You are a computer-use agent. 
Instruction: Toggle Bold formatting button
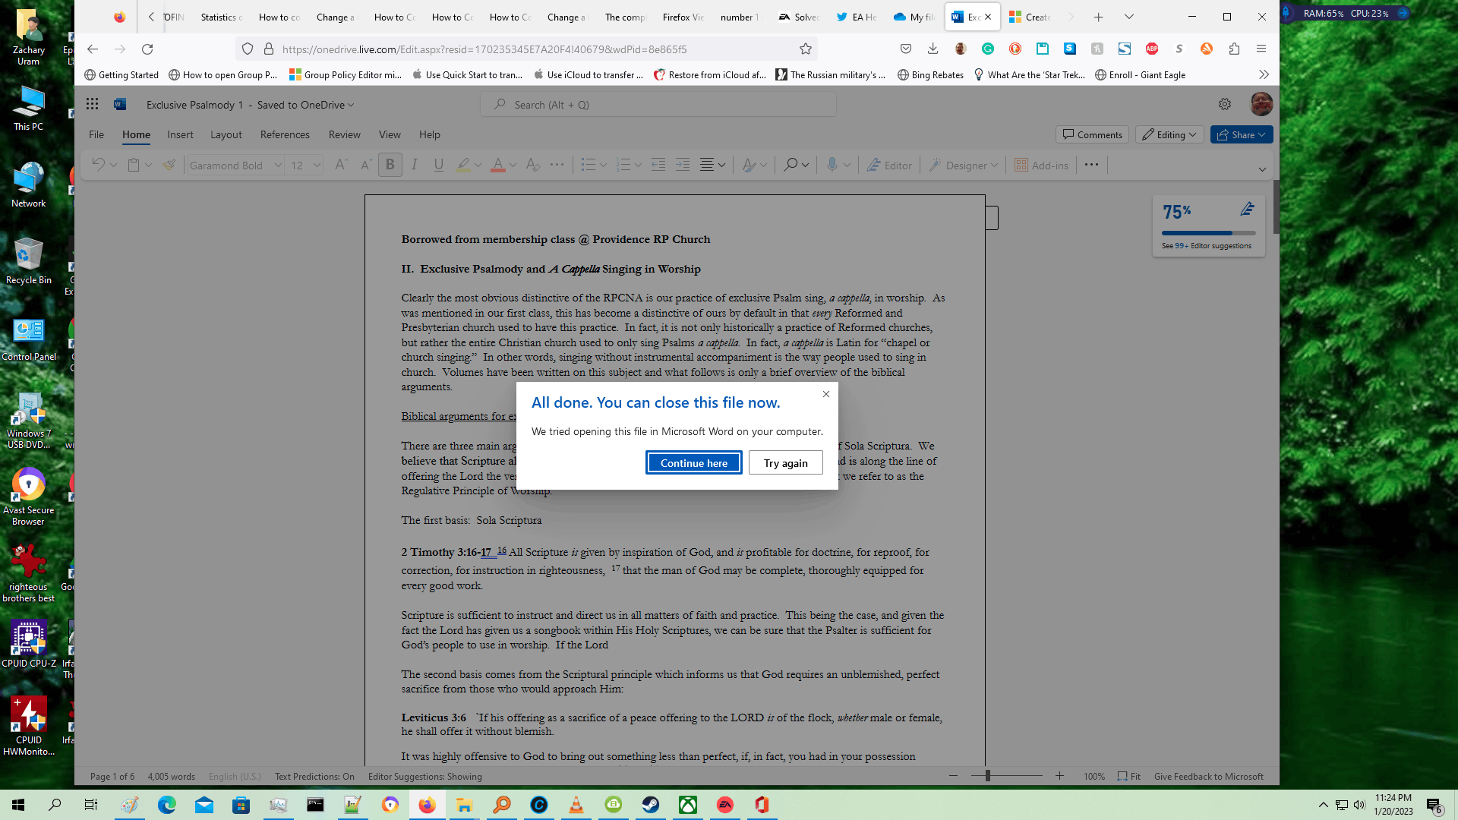(390, 165)
